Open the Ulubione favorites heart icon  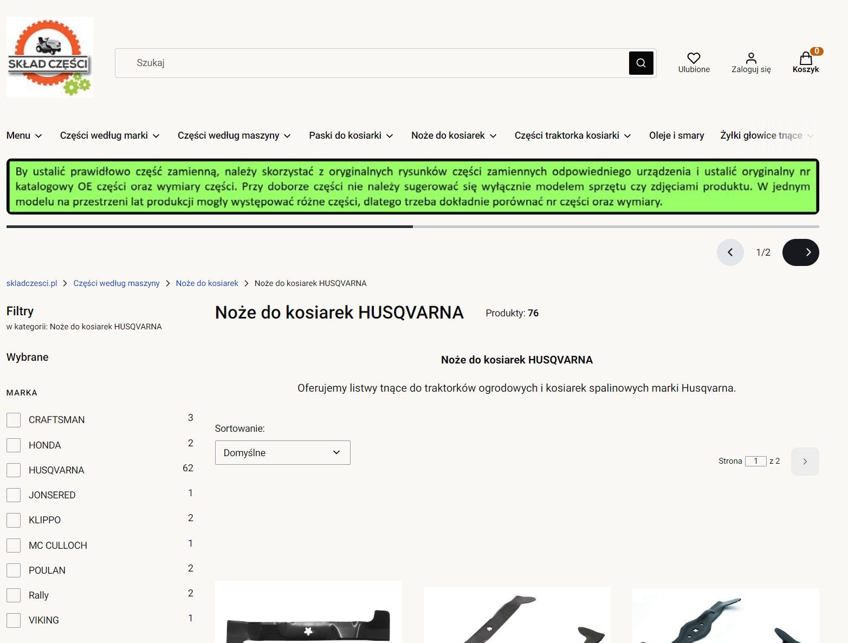point(694,58)
